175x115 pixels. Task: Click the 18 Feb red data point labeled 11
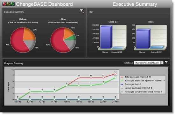[x=79, y=78]
